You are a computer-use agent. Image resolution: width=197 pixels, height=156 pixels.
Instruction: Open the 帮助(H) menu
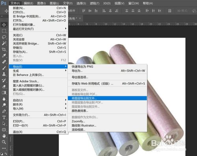(148, 3)
